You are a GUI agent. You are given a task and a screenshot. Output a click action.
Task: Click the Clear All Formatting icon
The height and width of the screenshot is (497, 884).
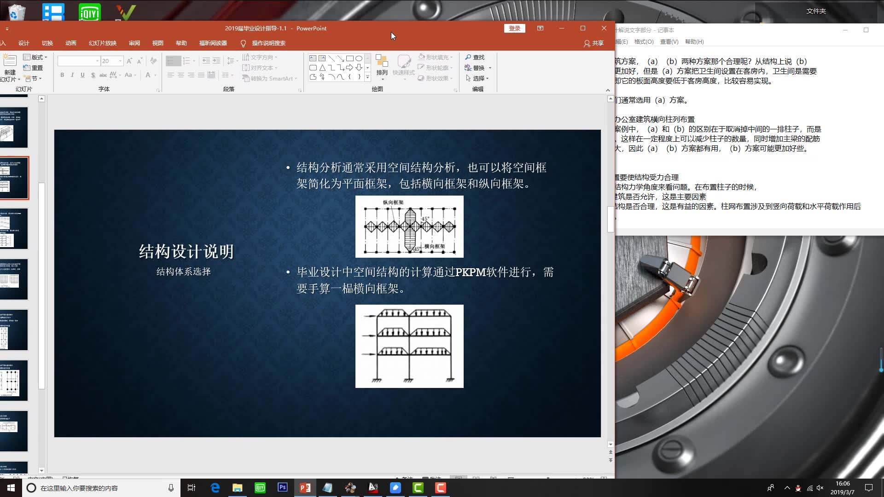(153, 61)
